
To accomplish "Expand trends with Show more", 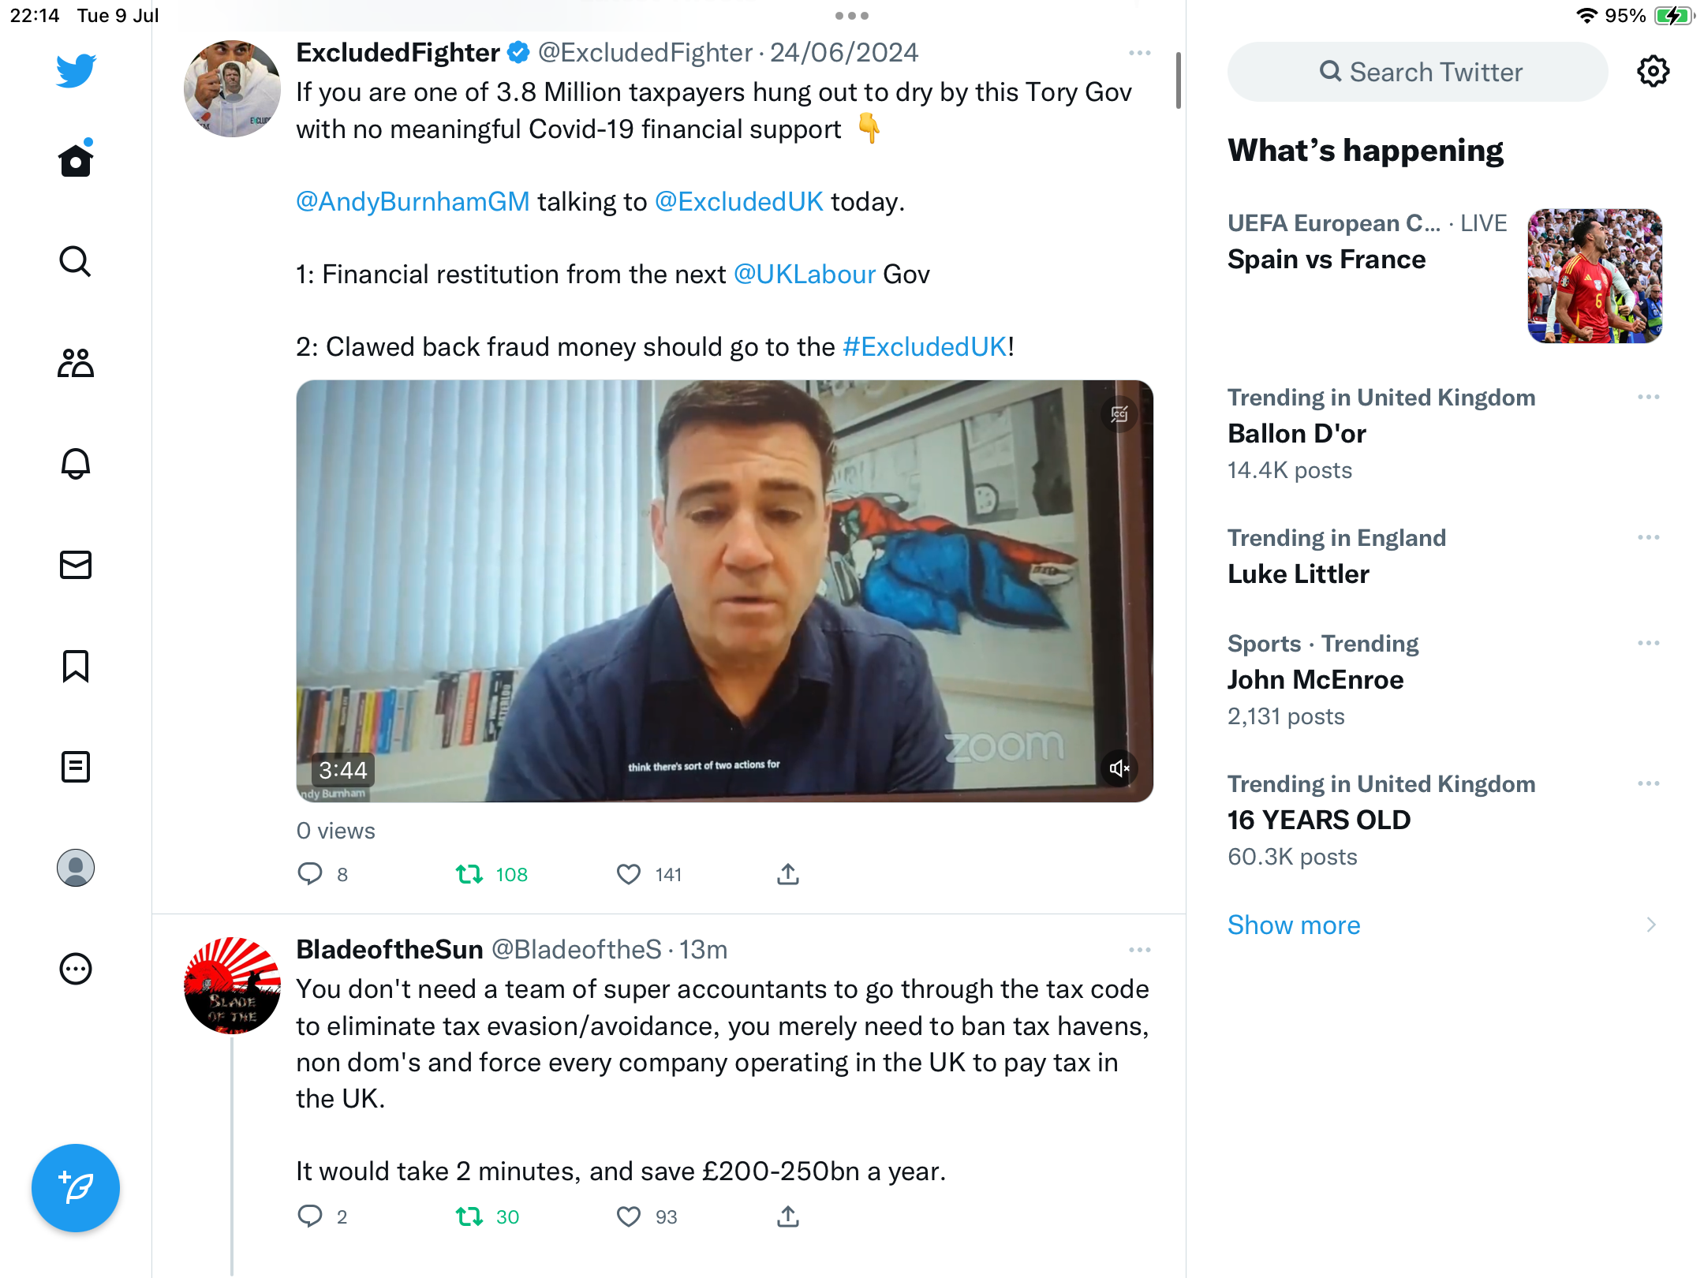I will tap(1294, 925).
